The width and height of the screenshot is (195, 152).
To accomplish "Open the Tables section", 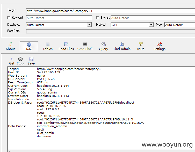I will pos(48,46).
